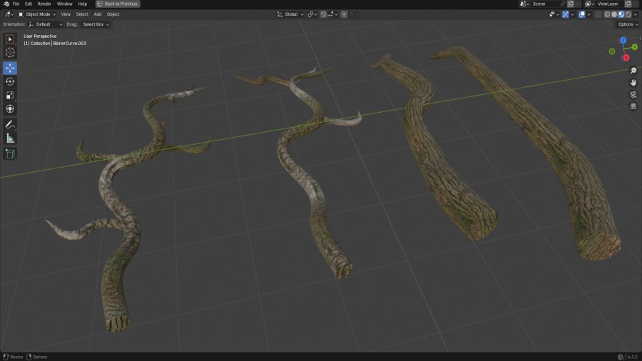Image resolution: width=642 pixels, height=361 pixels.
Task: Switch perspective/orthographic with the grid icon
Action: [x=633, y=106]
